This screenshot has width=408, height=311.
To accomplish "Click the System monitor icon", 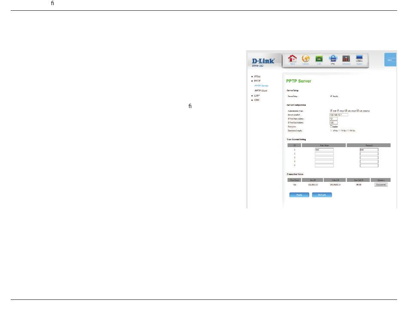I will pos(359,59).
